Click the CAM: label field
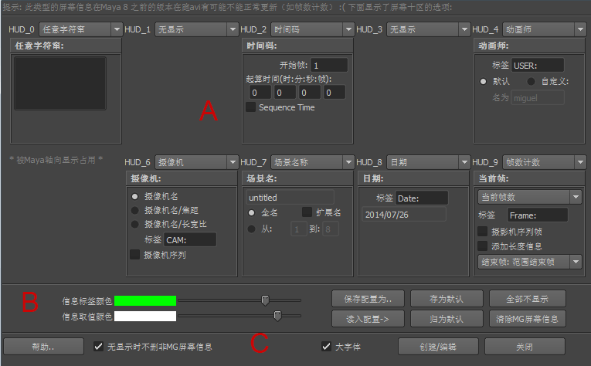 coord(190,240)
